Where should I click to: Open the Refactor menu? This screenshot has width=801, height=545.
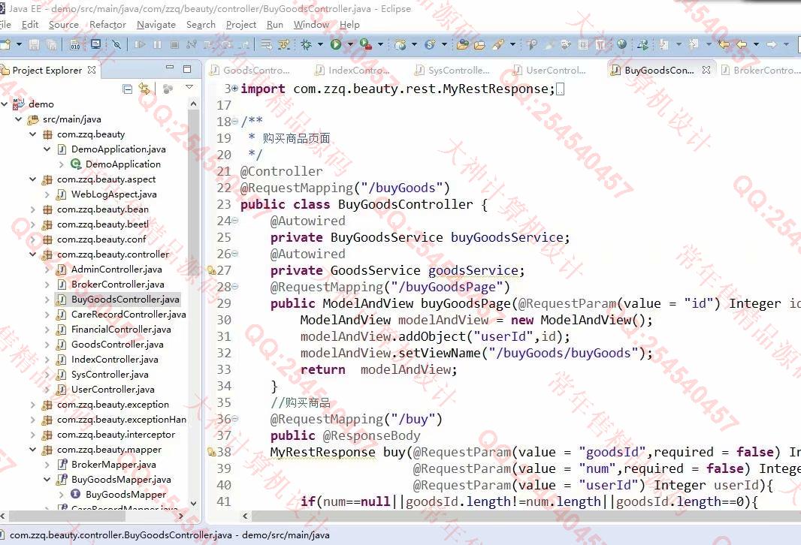107,25
